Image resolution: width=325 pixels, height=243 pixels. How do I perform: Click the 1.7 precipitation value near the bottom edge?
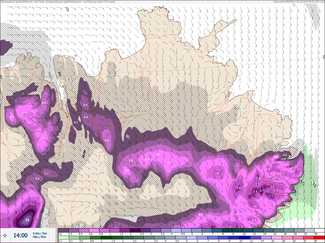pos(240,227)
